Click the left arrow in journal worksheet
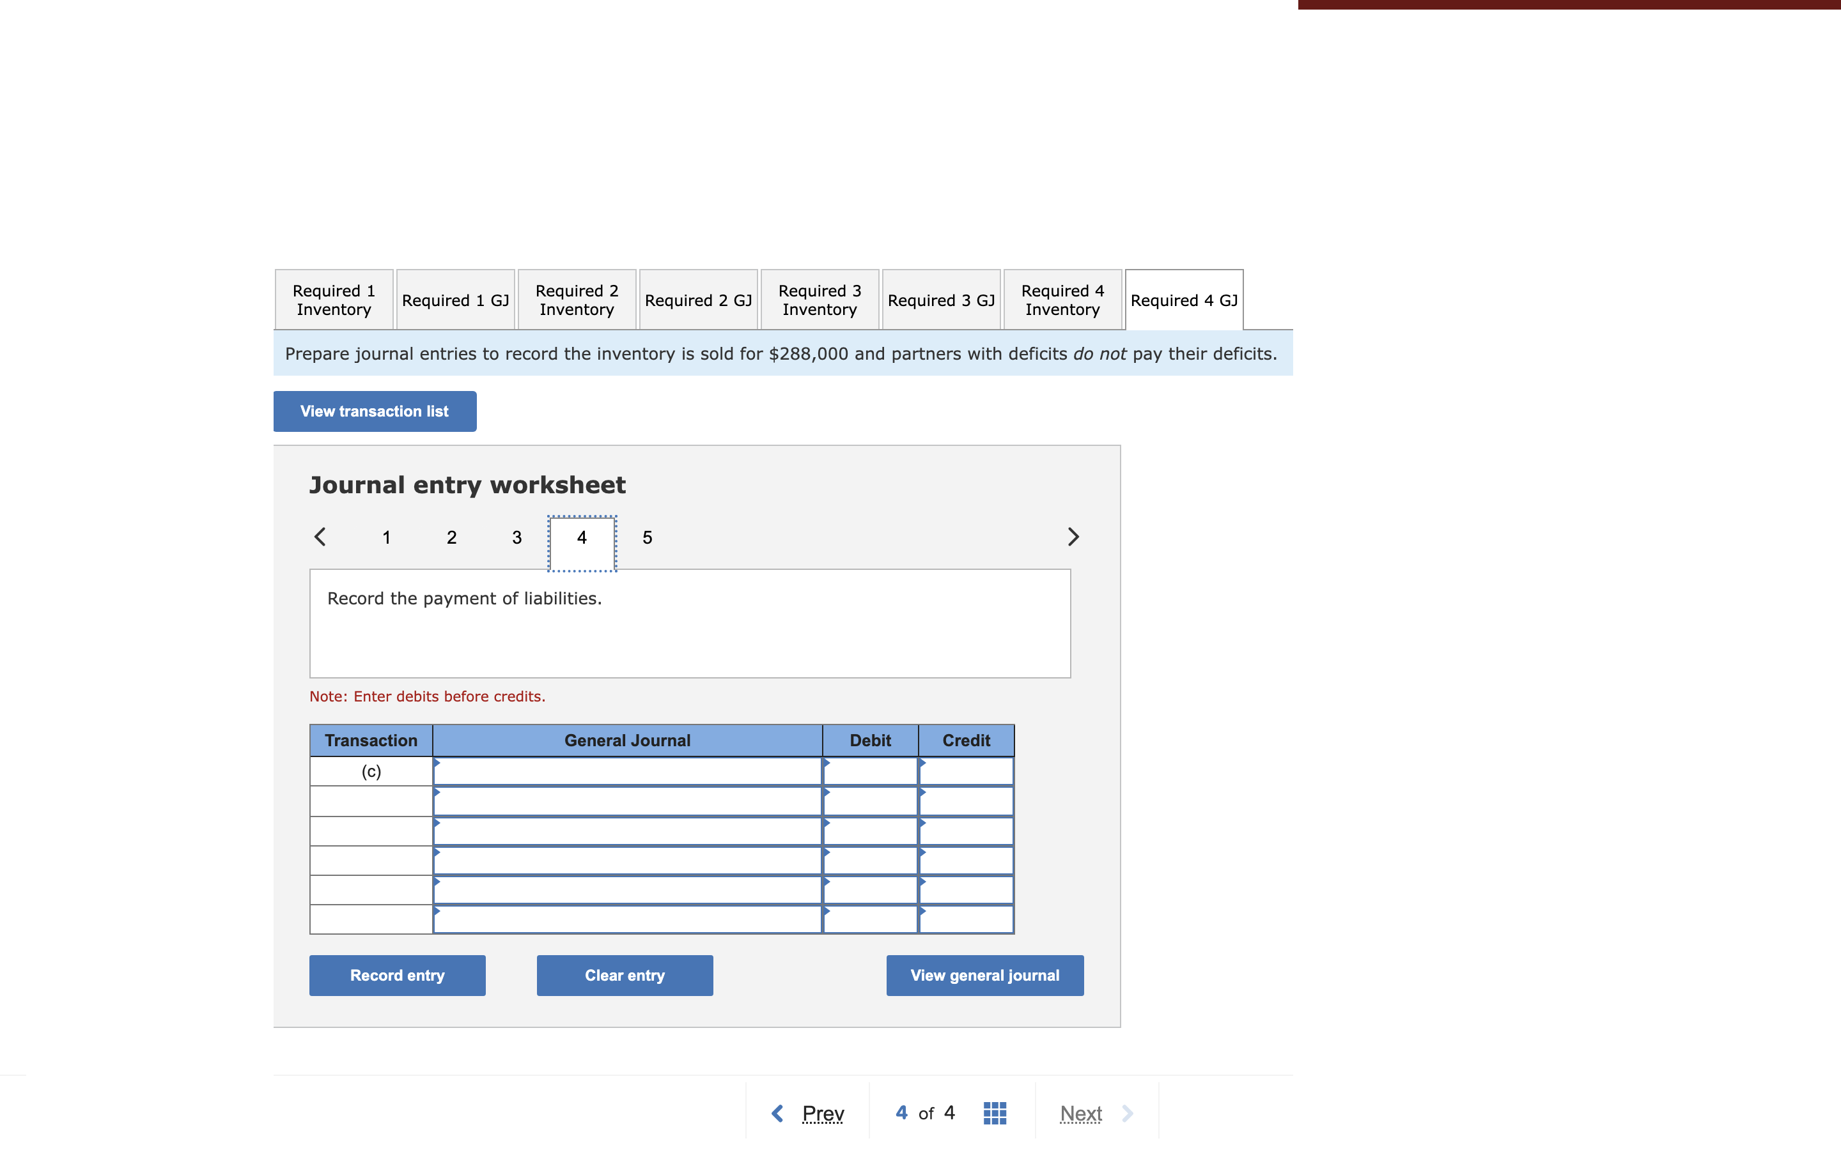 click(x=320, y=537)
